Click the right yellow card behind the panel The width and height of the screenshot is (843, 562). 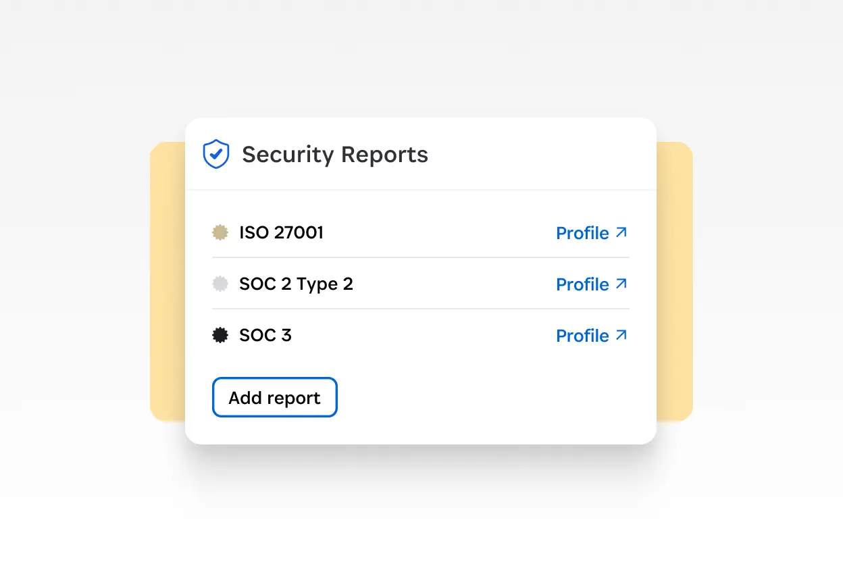click(675, 277)
